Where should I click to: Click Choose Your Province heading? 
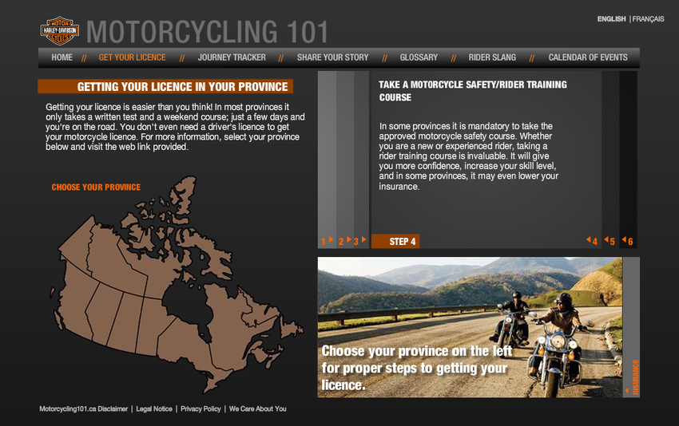[x=96, y=187]
